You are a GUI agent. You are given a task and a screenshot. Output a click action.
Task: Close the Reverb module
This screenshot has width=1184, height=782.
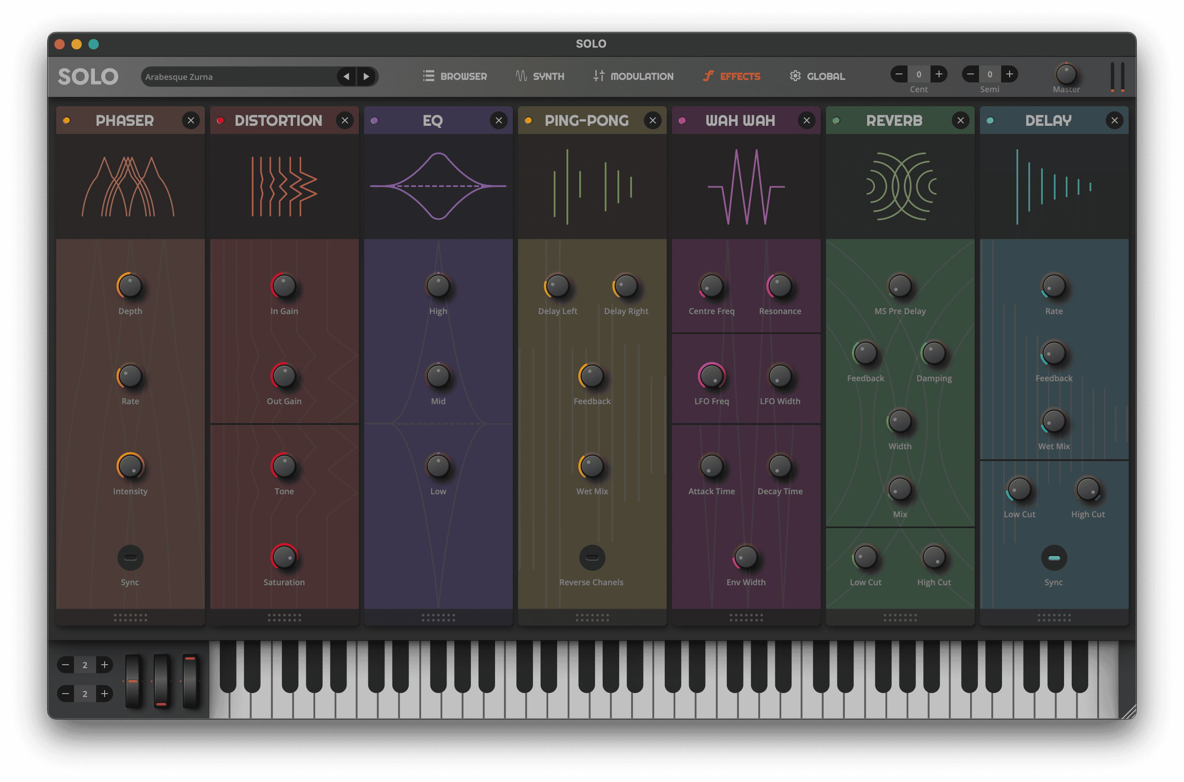960,120
